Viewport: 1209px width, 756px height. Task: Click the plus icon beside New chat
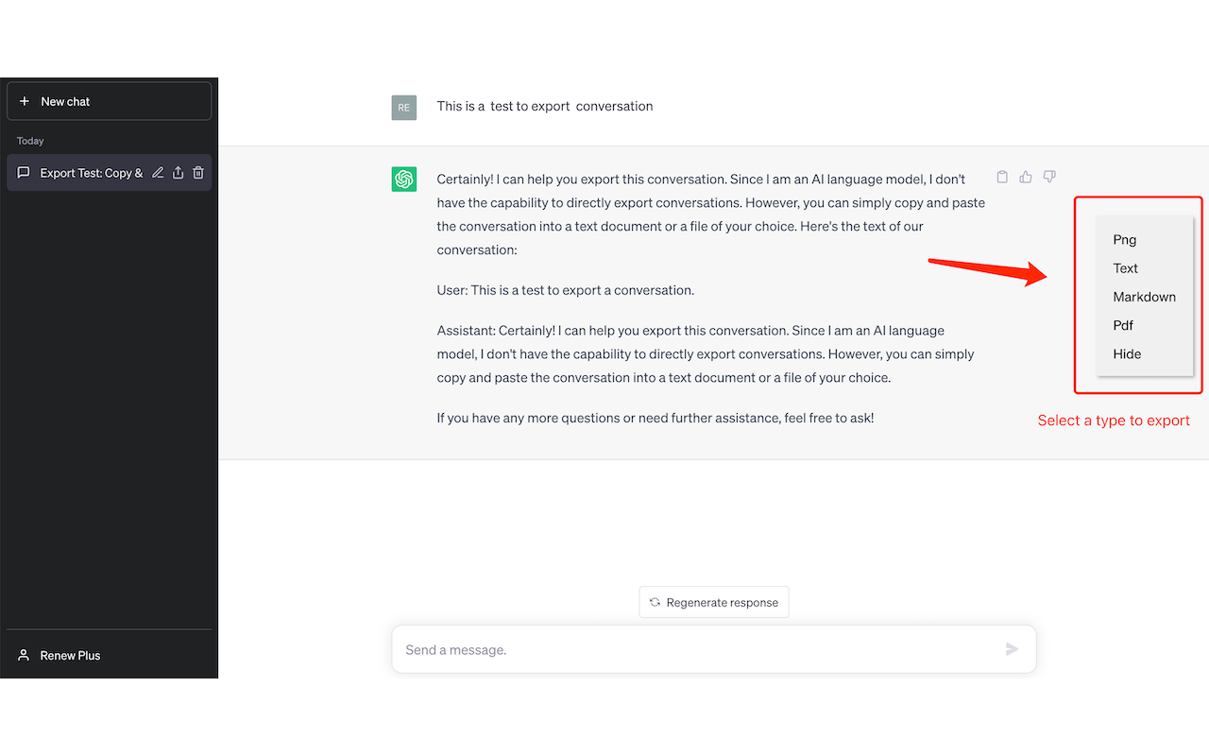25,101
